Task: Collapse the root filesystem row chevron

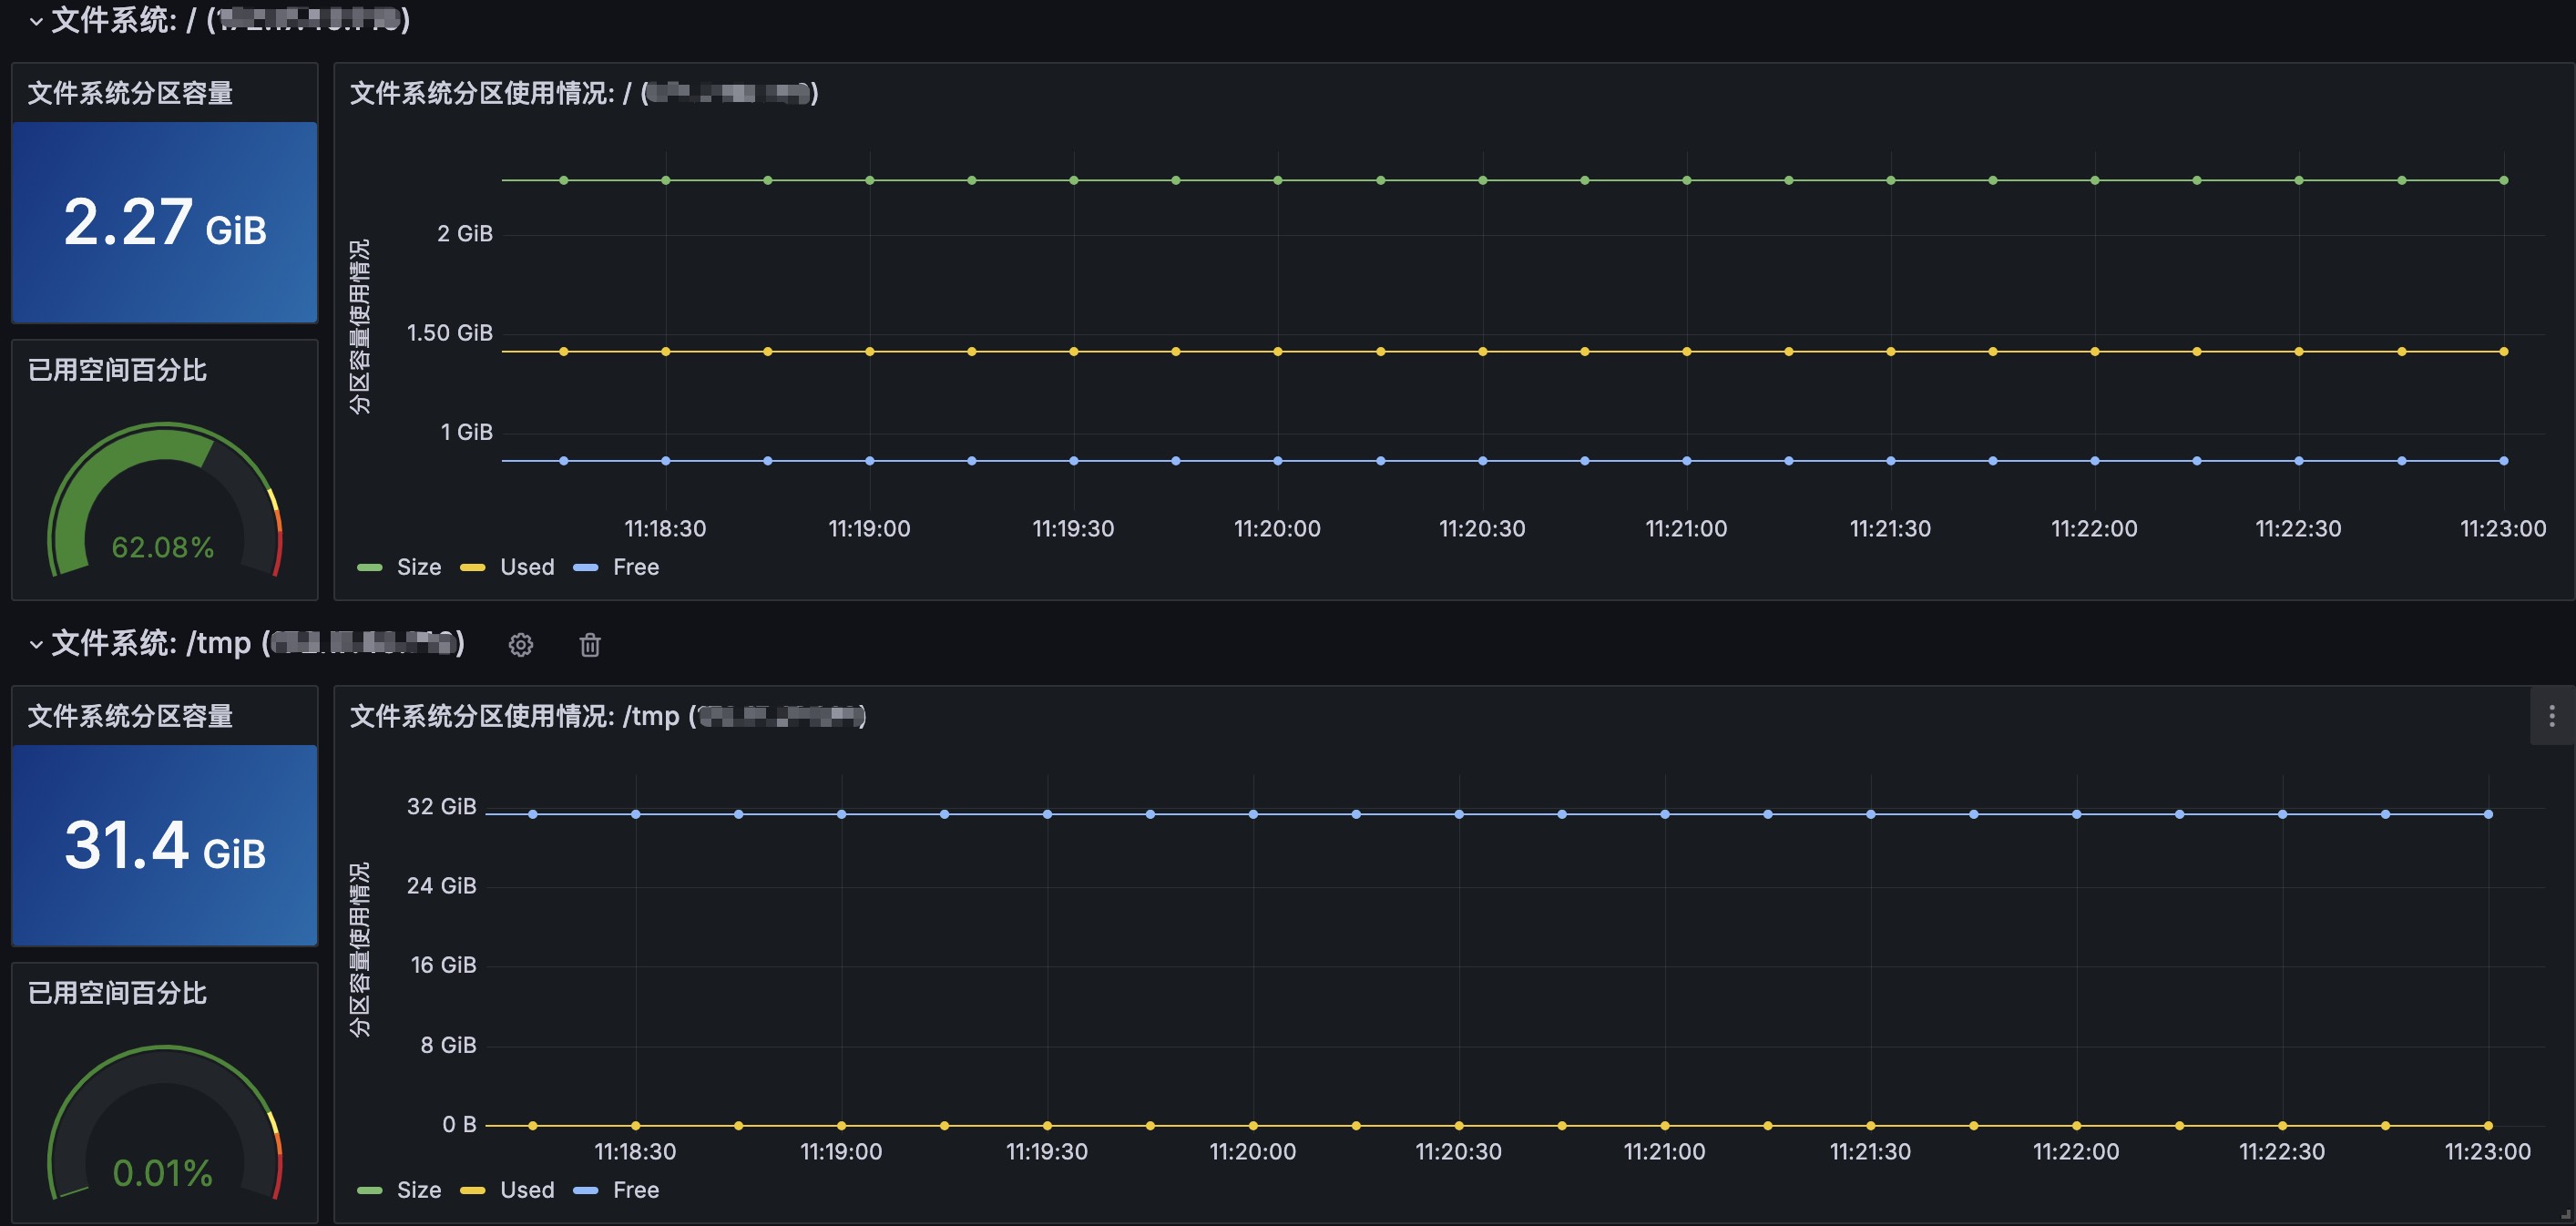Action: click(x=36, y=21)
